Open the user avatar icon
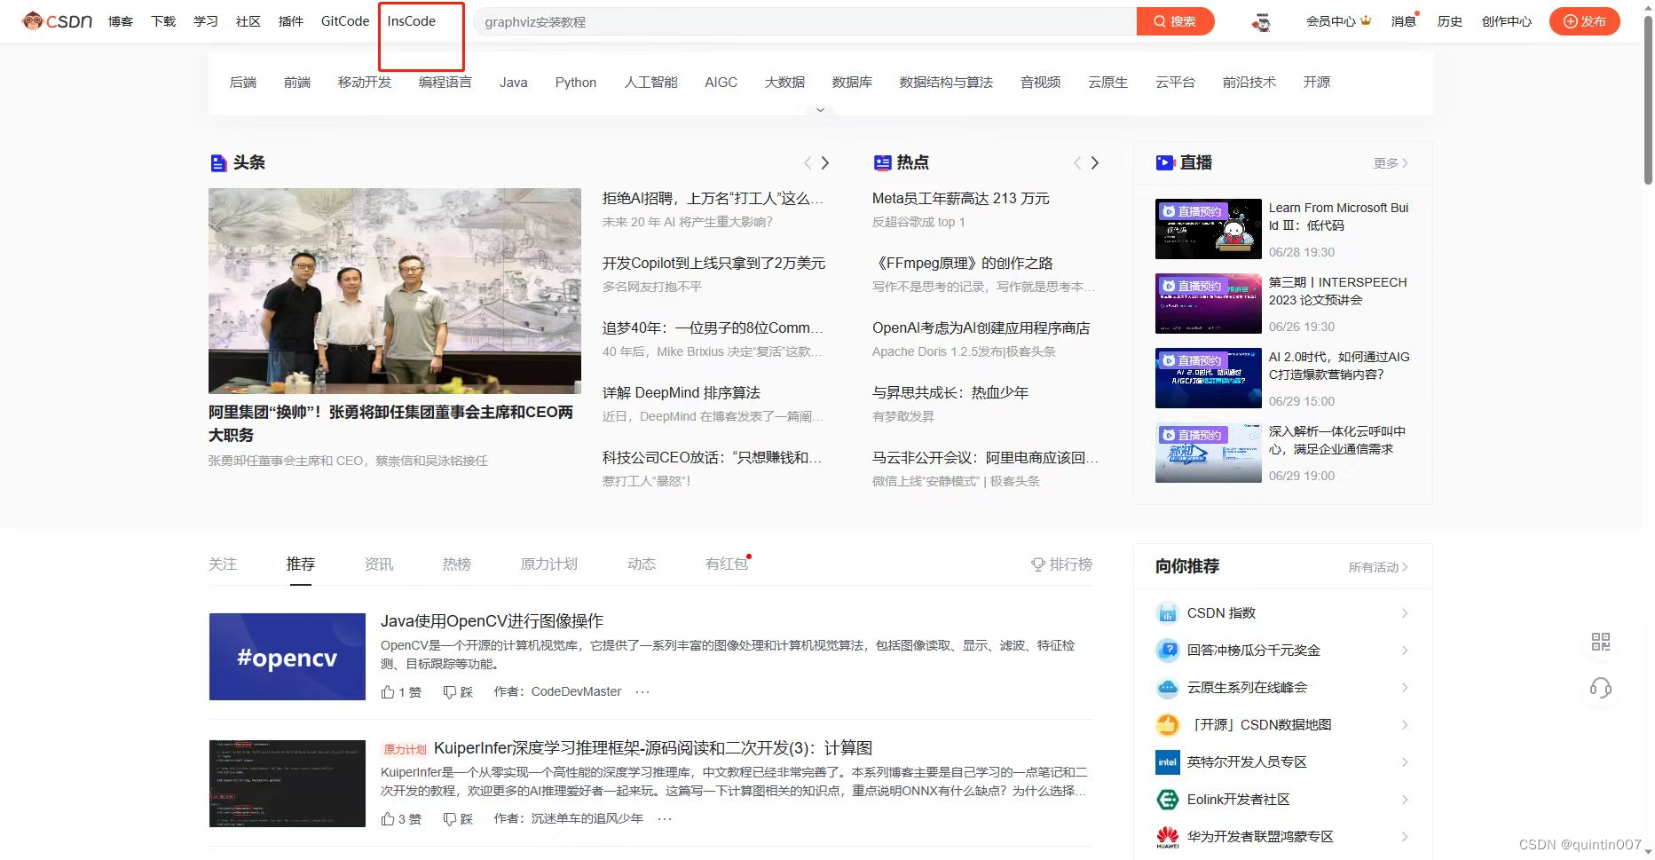Viewport: 1655px width, 860px height. pyautogui.click(x=1261, y=22)
